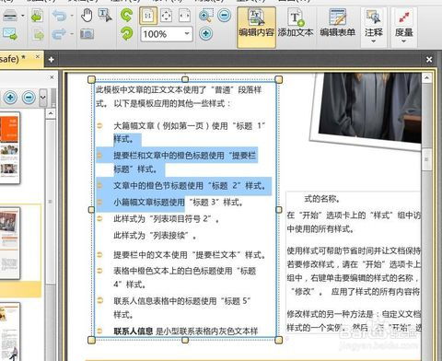Open a new tab with plus button

tap(52, 60)
